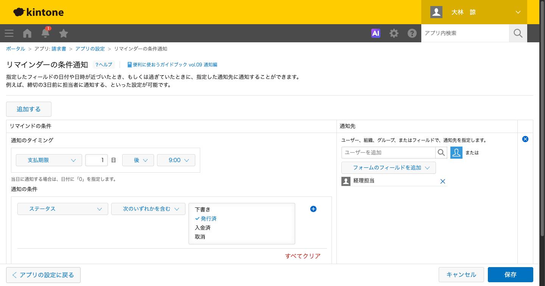
Task: Expand フォームのフィールドを追加 dropdown
Action: tap(389, 168)
